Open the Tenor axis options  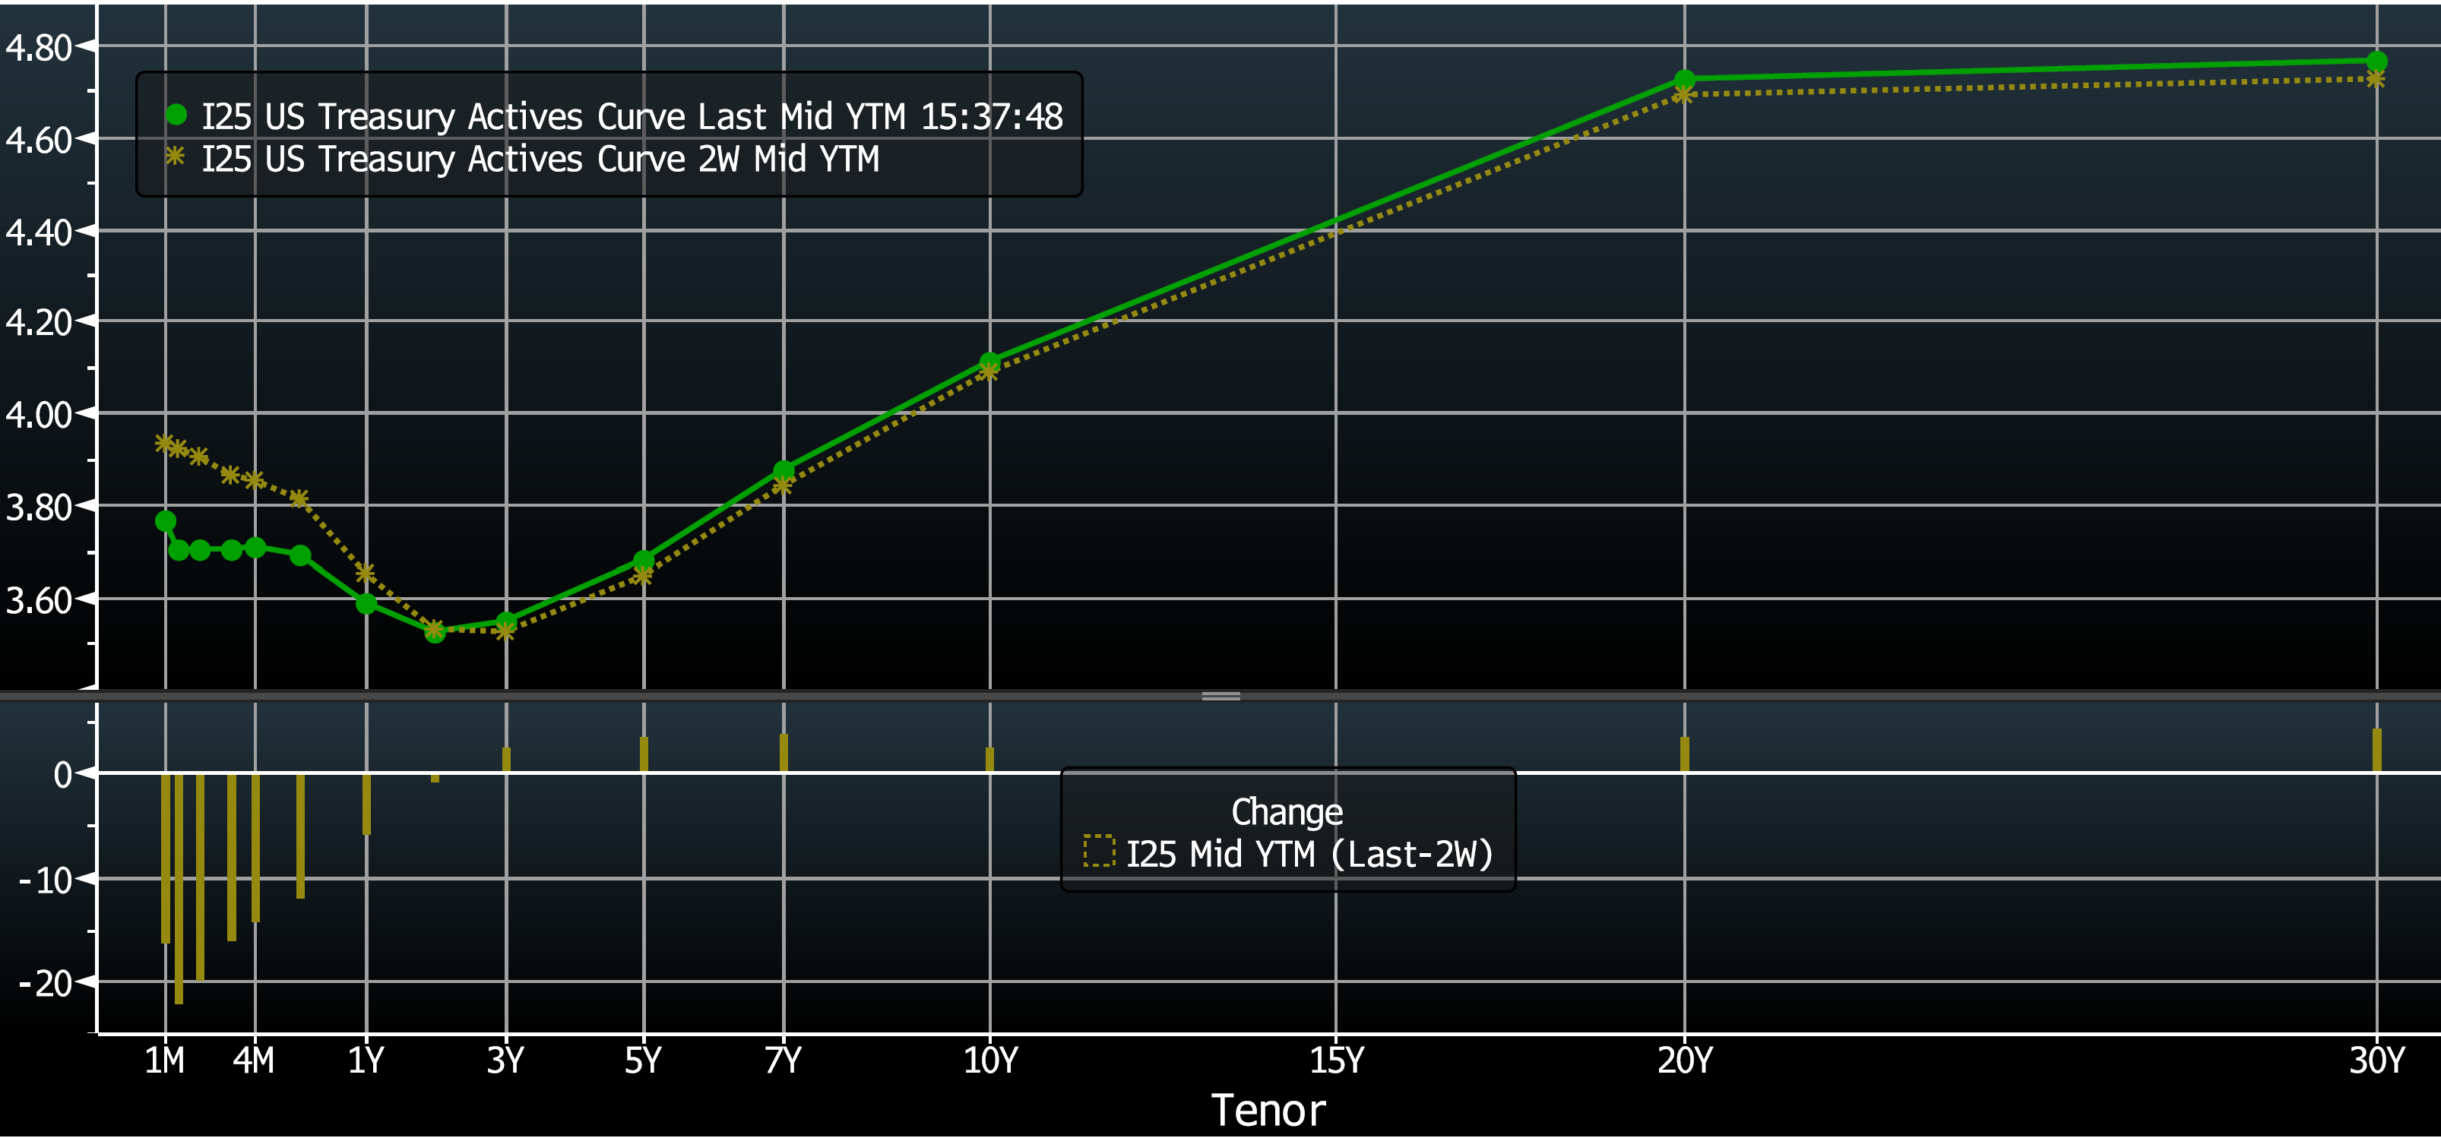click(1270, 1111)
